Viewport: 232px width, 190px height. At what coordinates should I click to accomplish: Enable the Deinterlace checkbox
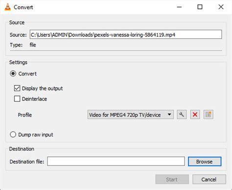(x=17, y=99)
